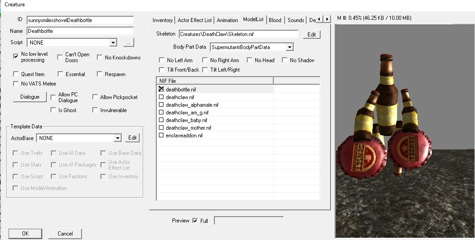The height and width of the screenshot is (240, 475).
Task: Toggle No low level processing checkbox
Action: [16, 56]
